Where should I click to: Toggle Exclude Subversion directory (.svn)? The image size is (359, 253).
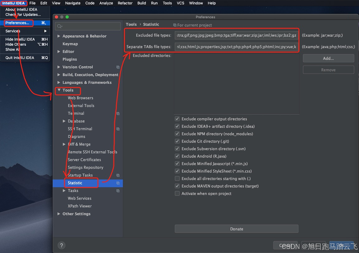(x=177, y=149)
